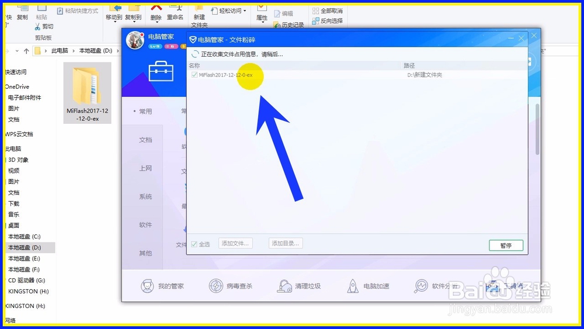
Task: Click the 名称 column header
Action: [x=194, y=65]
